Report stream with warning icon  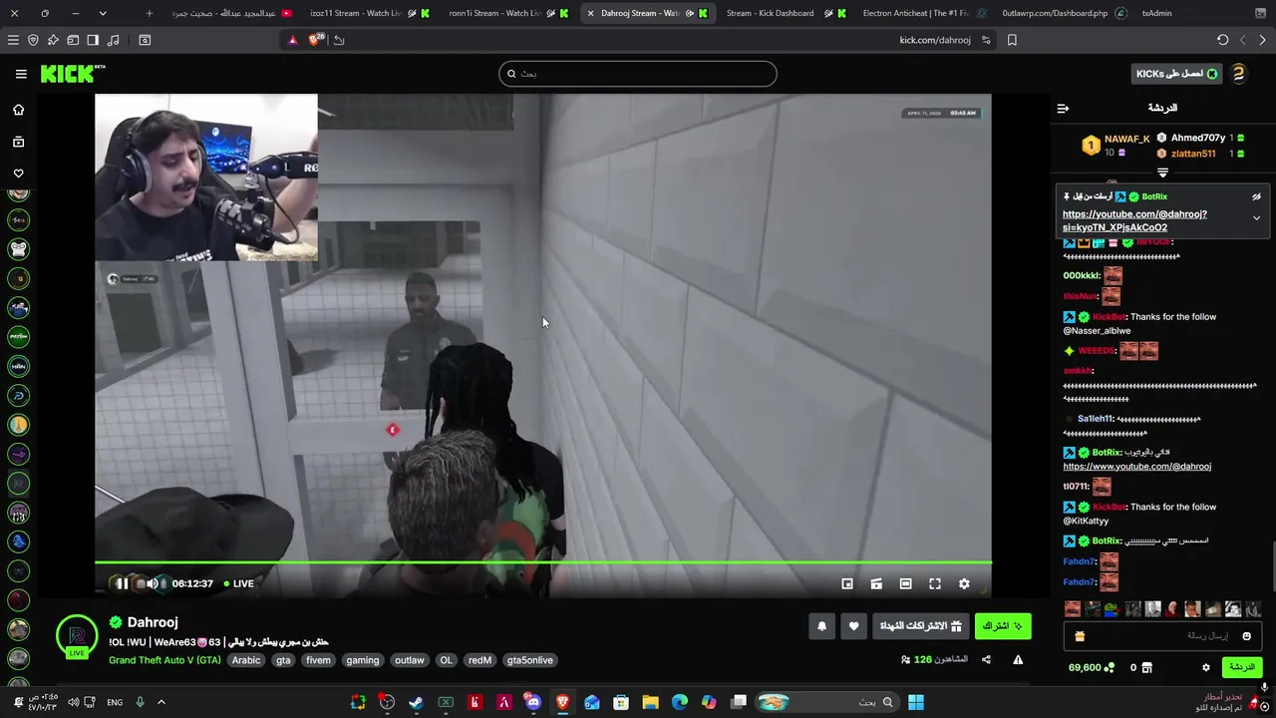pyautogui.click(x=1018, y=659)
